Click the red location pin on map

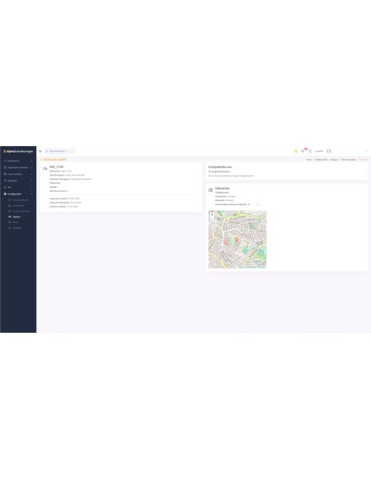click(x=236, y=239)
